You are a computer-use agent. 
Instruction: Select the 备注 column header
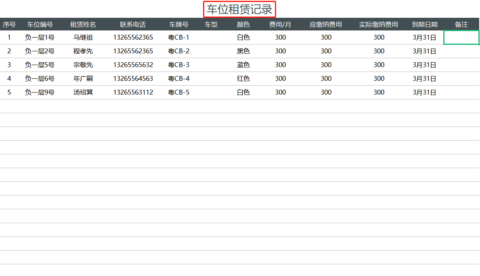point(461,24)
